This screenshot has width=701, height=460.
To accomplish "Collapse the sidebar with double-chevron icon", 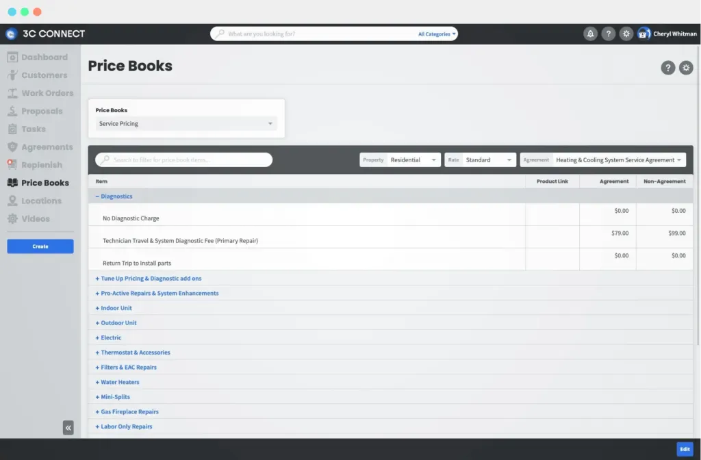I will [x=68, y=428].
